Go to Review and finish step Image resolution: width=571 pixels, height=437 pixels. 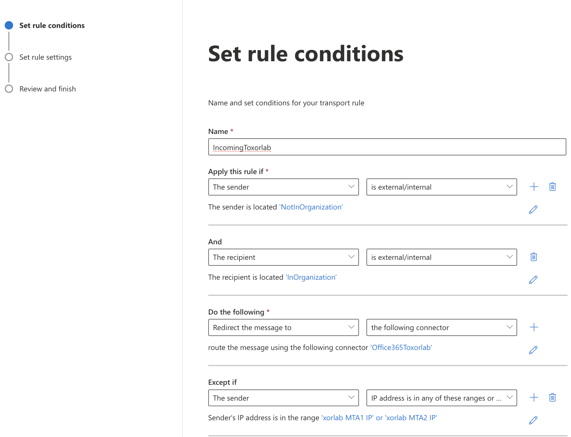click(x=48, y=89)
